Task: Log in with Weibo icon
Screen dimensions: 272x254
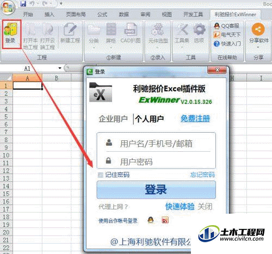Action: [165, 220]
